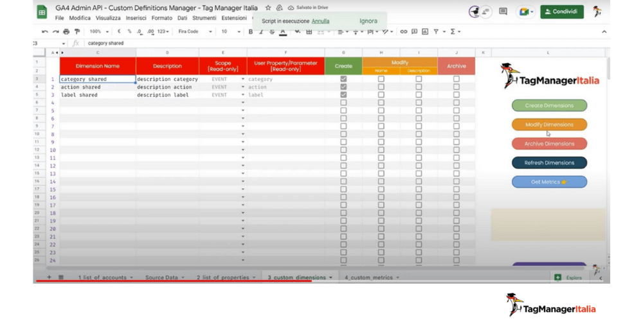This screenshot has width=643, height=321.
Task: Click the Salvato in Drive cloud status
Action: click(308, 8)
